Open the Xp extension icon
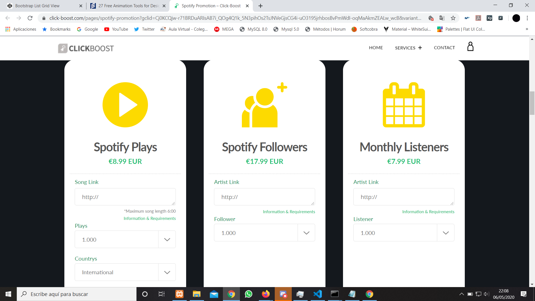Image resolution: width=535 pixels, height=301 pixels. 489,18
